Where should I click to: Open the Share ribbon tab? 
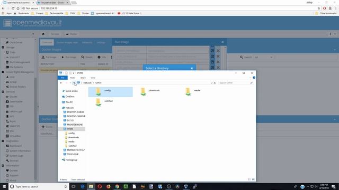click(83, 78)
